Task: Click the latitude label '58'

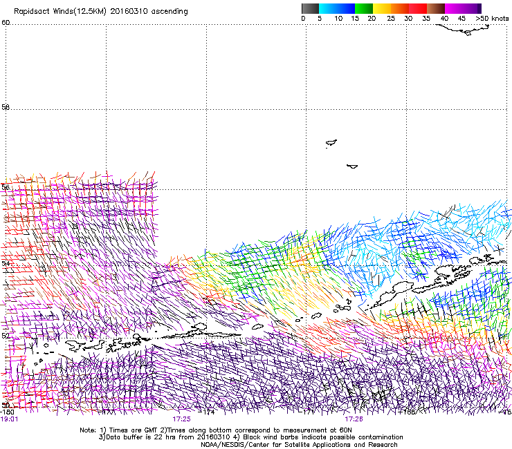Action: point(6,107)
